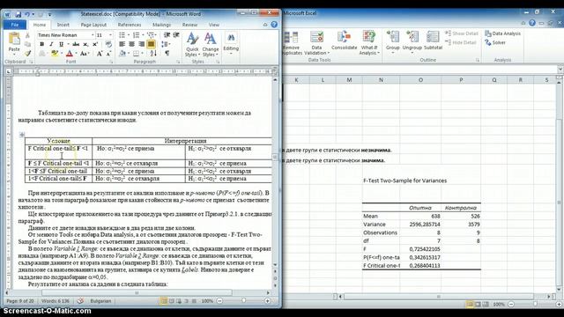Click Solver in Excel Analysis group
564x317 pixels.
[495, 42]
